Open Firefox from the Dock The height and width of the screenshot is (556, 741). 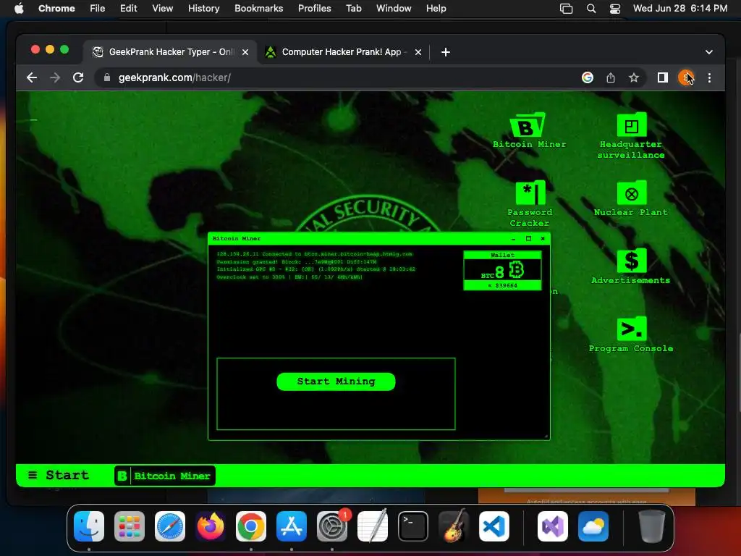211,526
